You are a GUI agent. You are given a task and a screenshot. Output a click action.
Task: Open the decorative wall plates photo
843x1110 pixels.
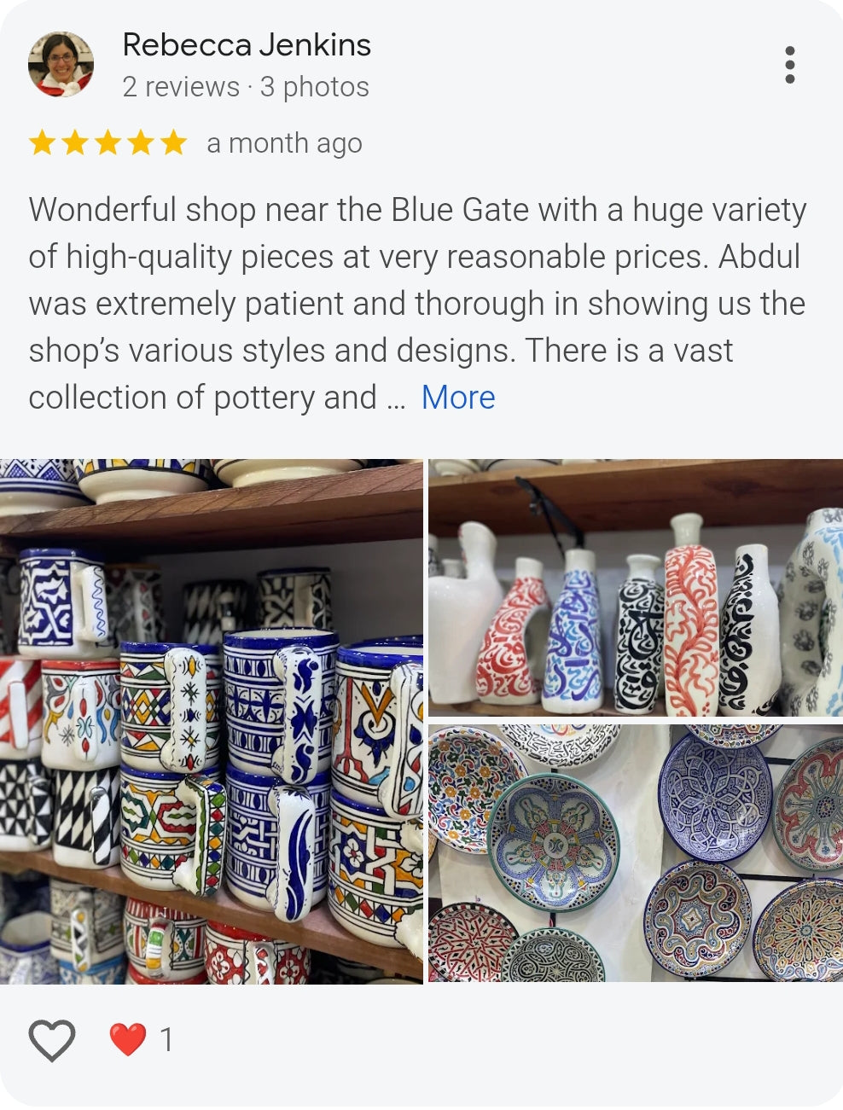click(636, 853)
